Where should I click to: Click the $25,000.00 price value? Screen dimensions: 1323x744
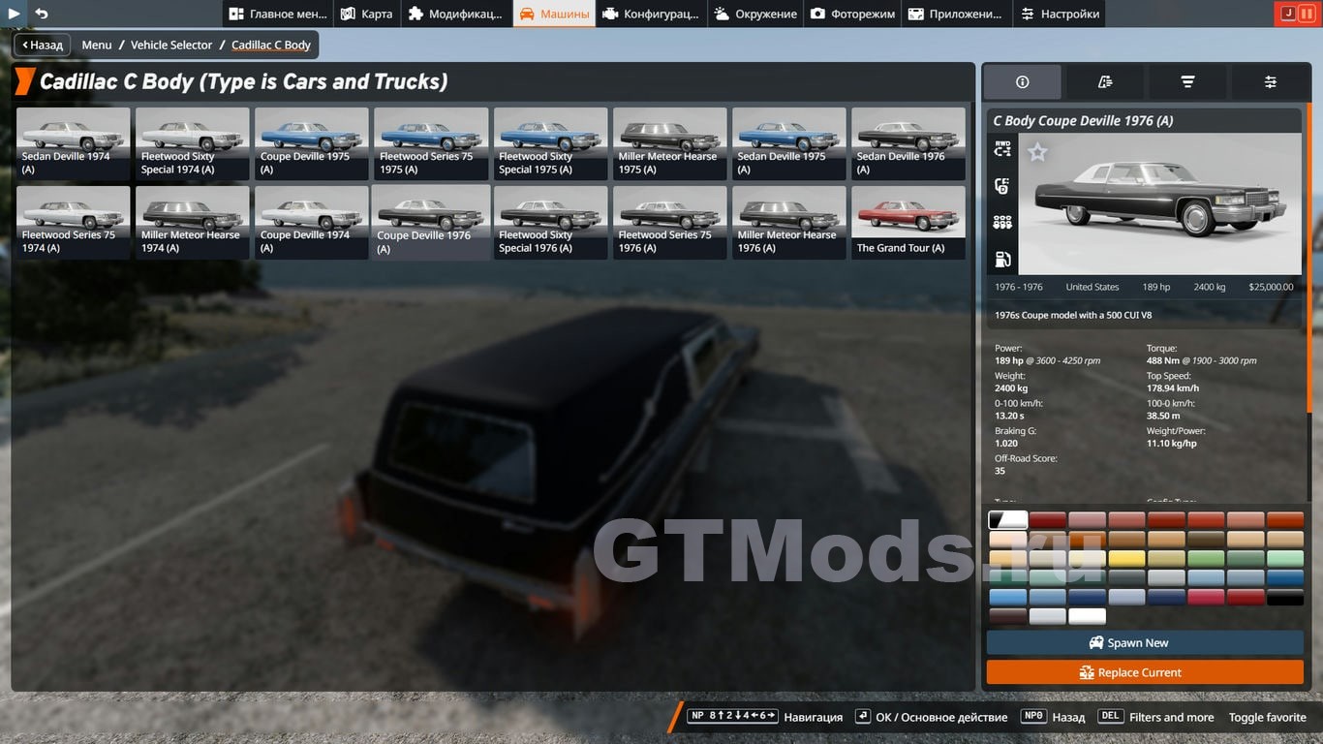pyautogui.click(x=1271, y=287)
